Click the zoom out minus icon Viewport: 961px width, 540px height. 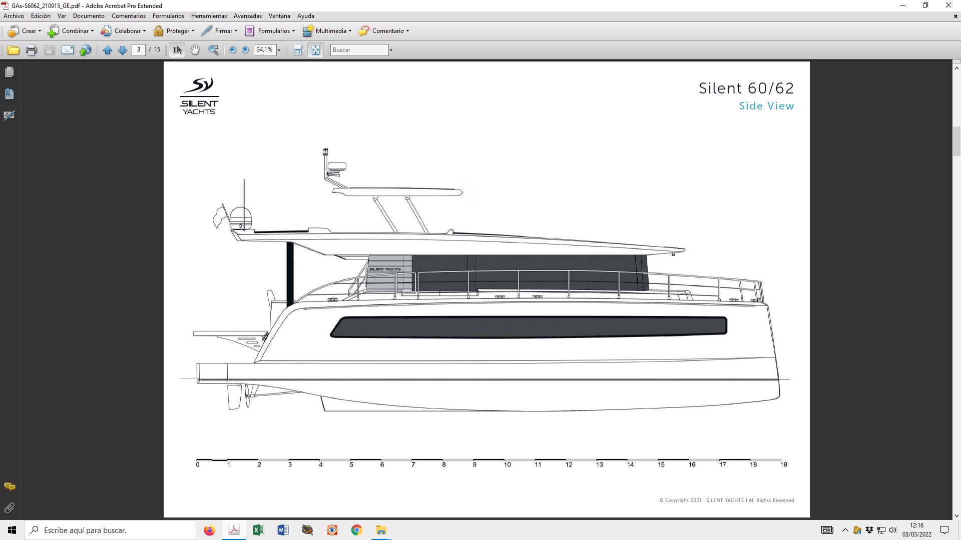233,50
